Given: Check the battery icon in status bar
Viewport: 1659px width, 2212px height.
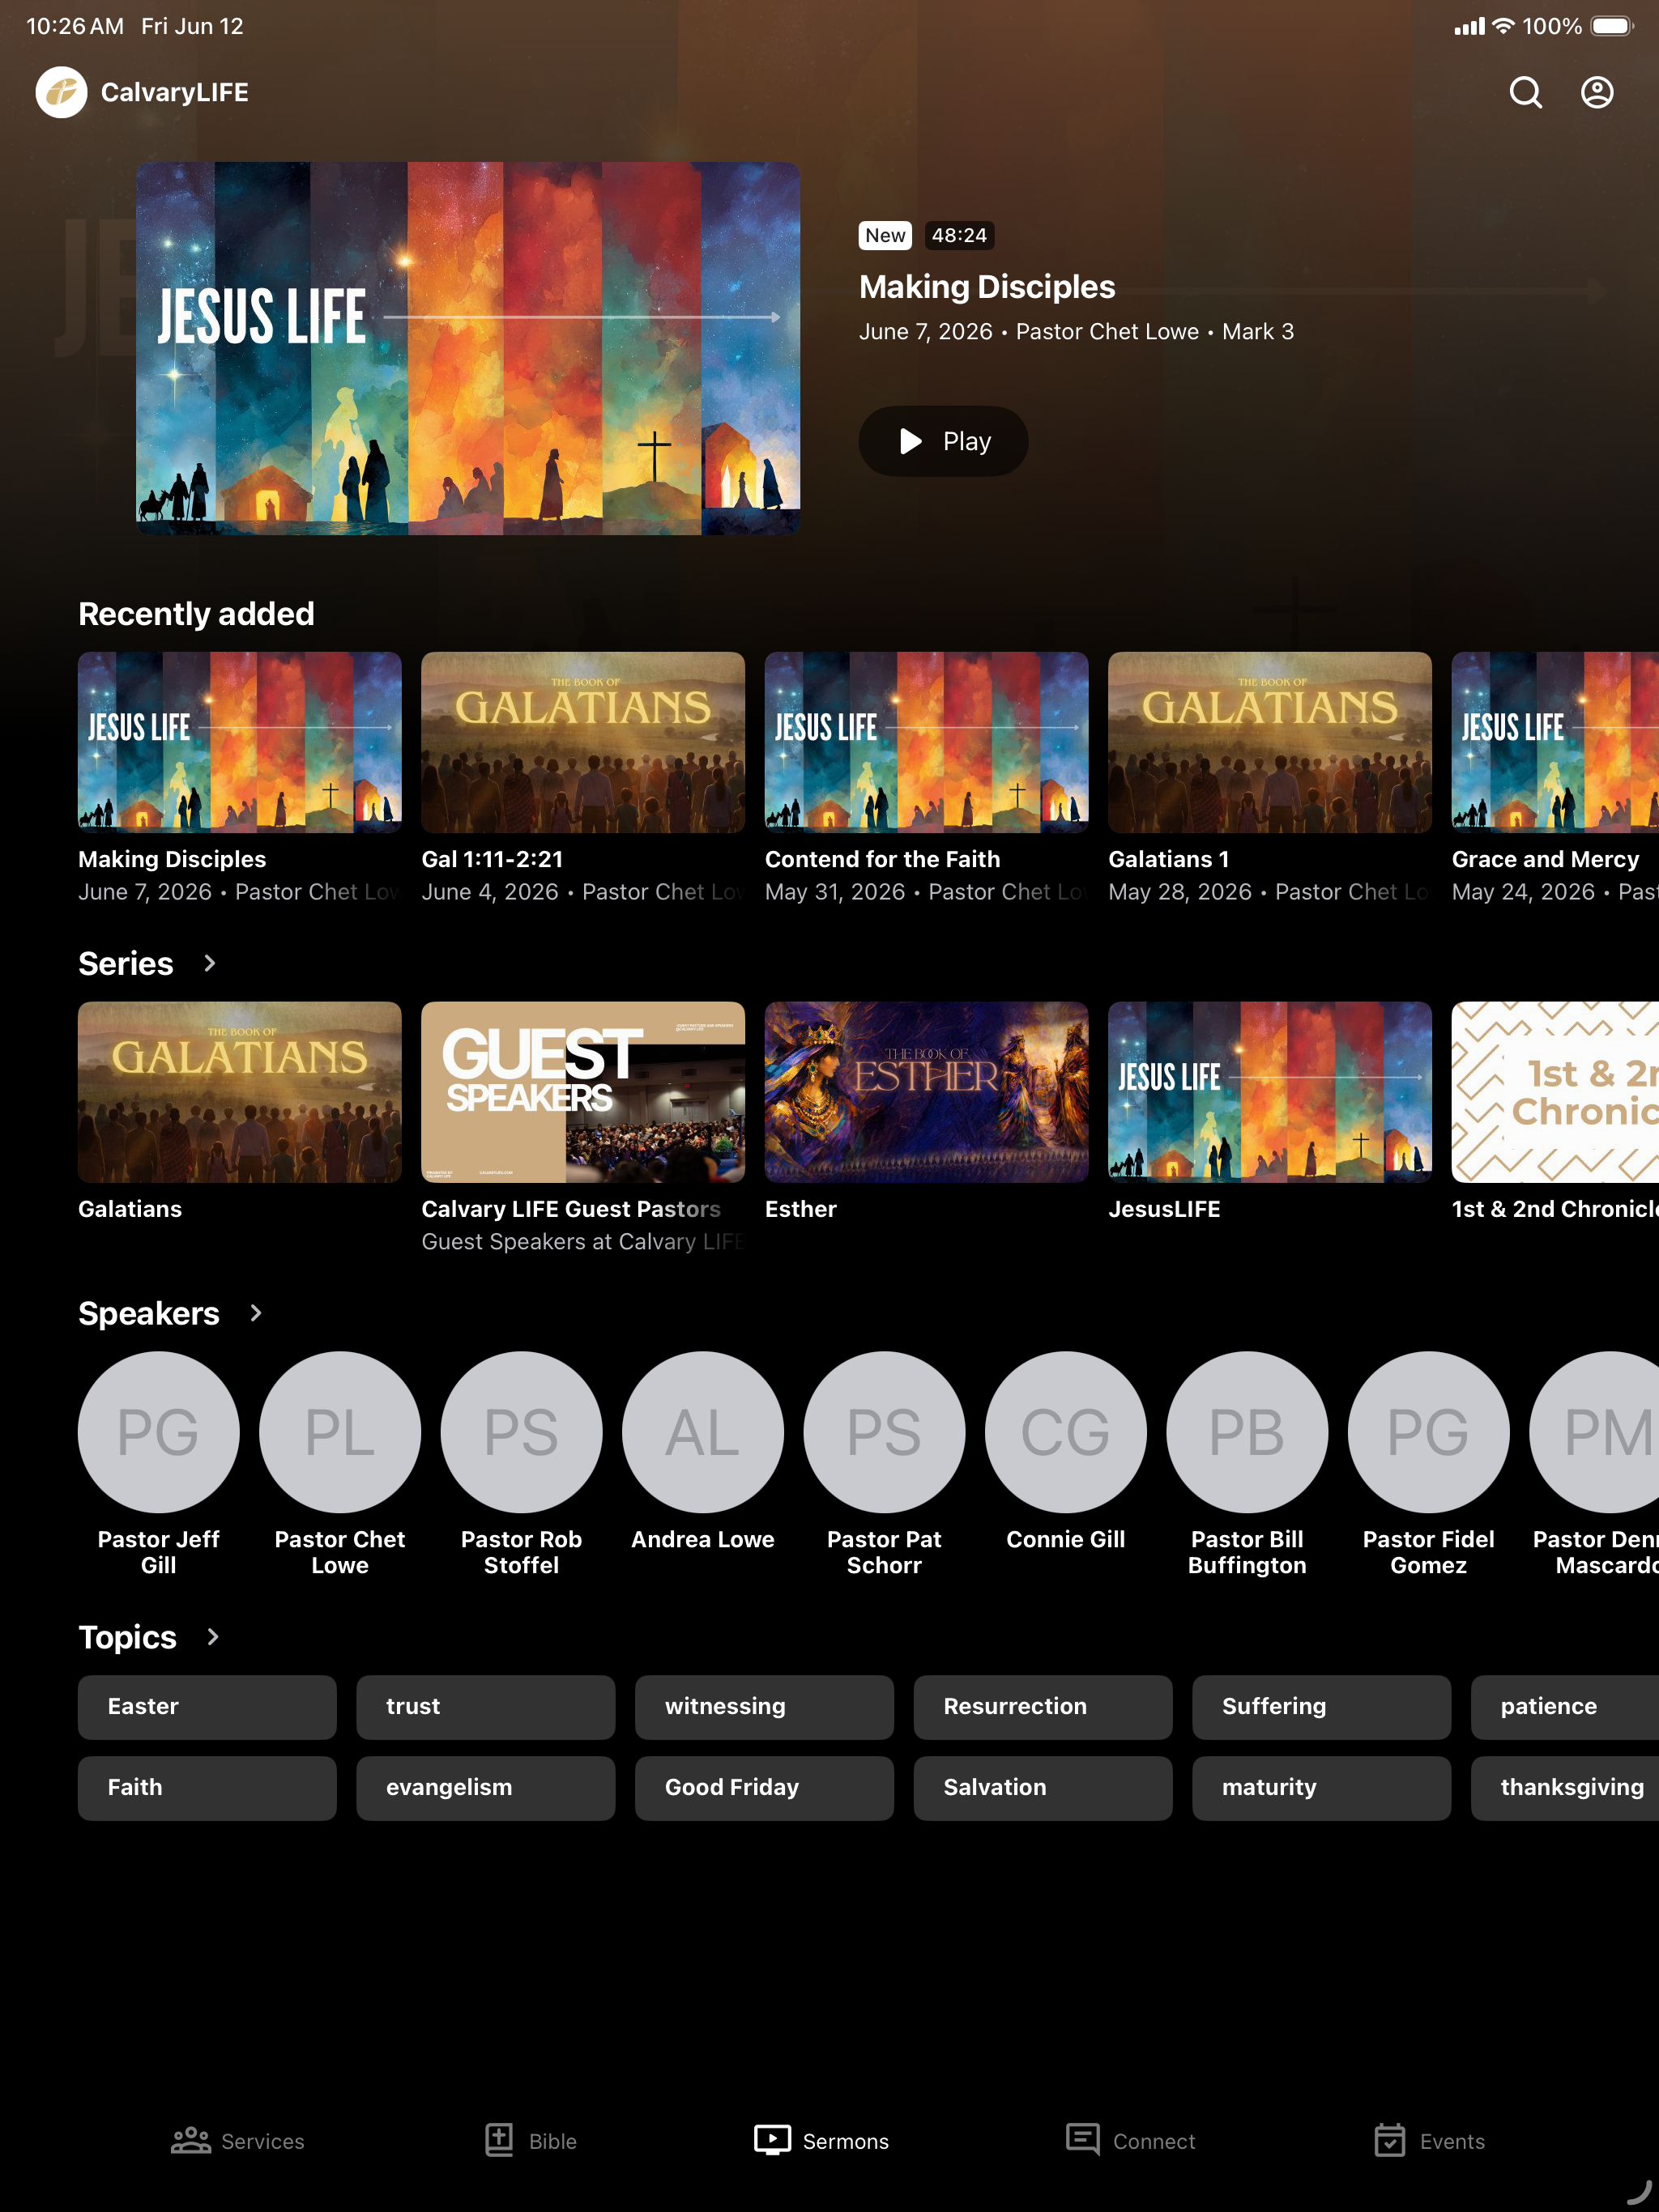Looking at the screenshot, I should click(x=1612, y=26).
